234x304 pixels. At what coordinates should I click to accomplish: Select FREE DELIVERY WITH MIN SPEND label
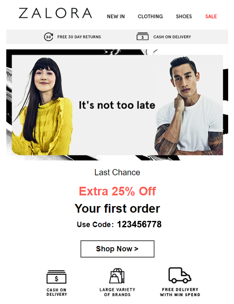pyautogui.click(x=180, y=292)
